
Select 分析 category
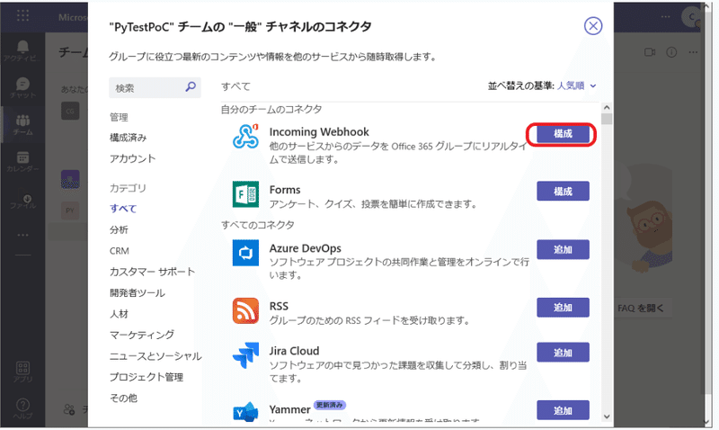[119, 230]
